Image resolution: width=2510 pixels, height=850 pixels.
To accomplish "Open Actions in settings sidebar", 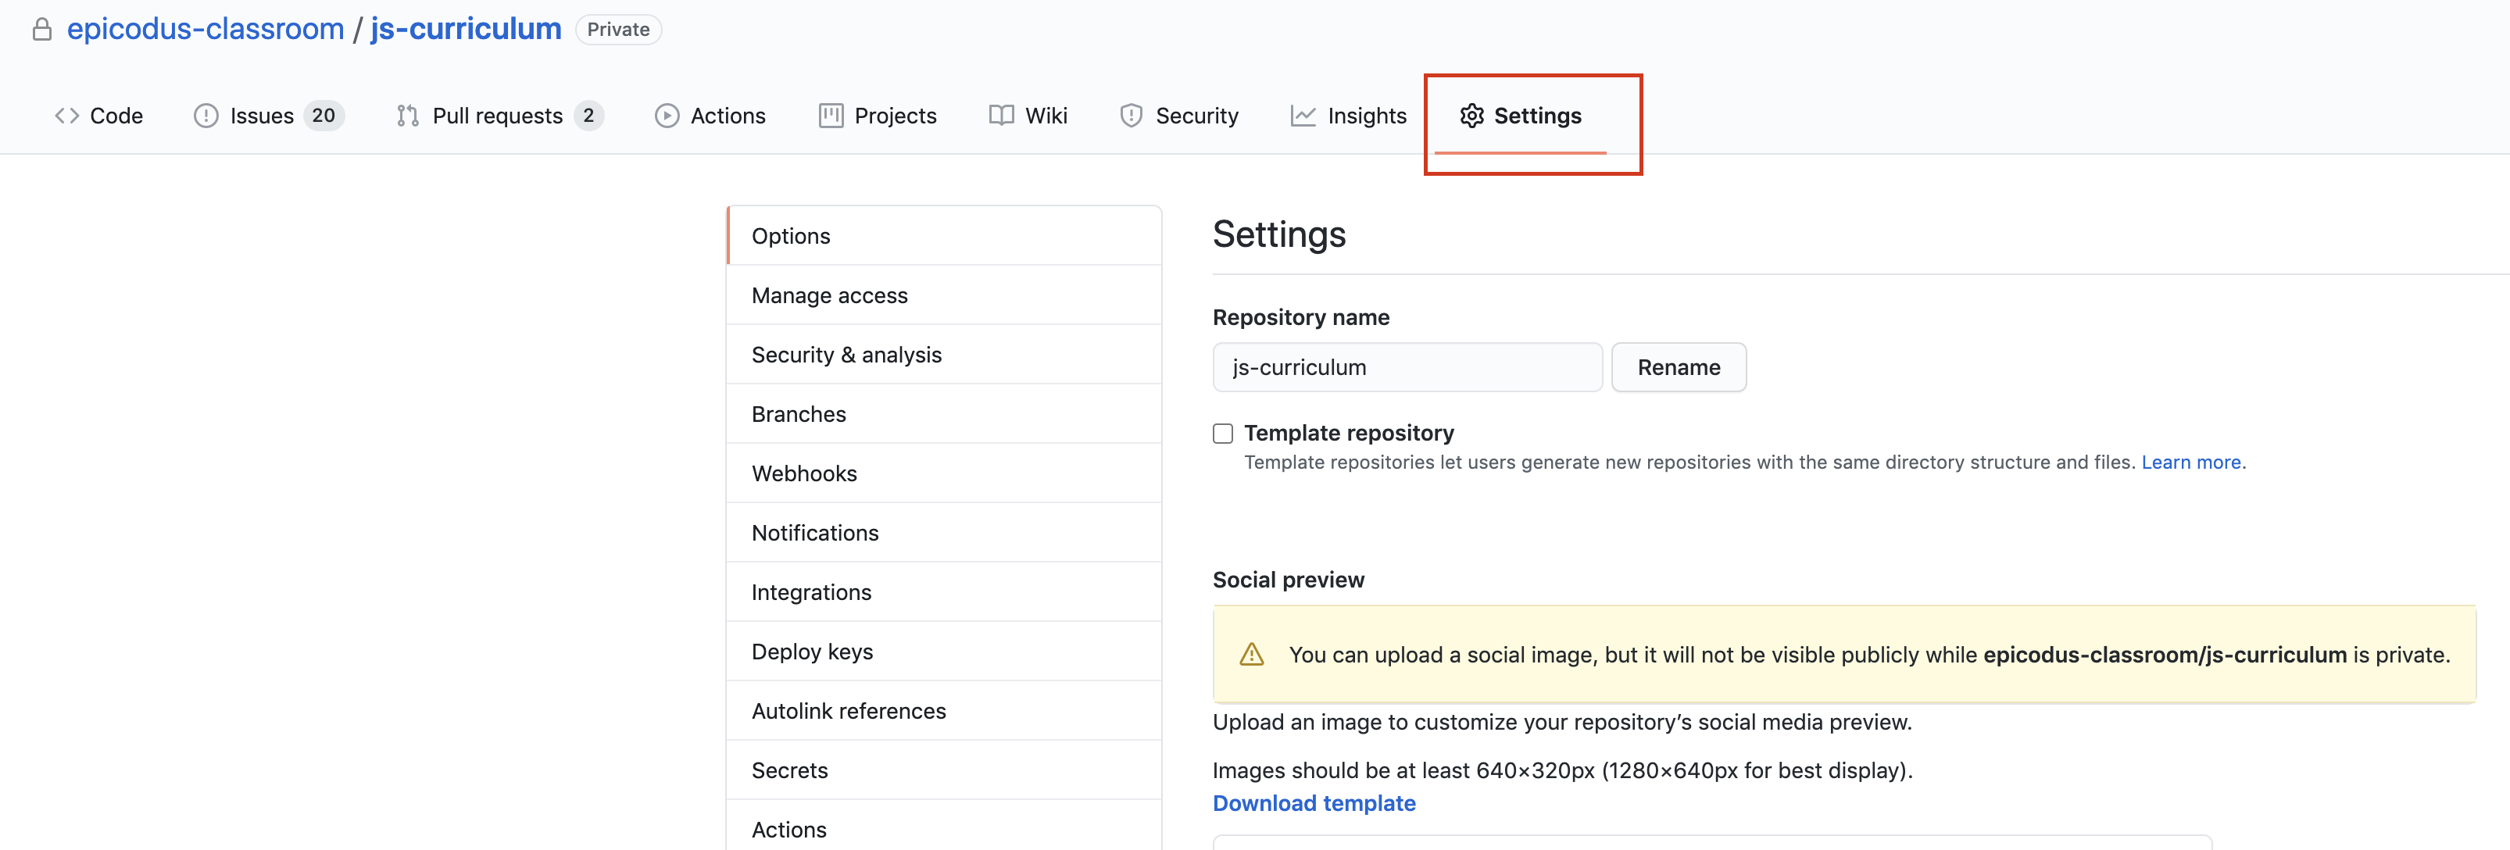I will click(x=943, y=826).
